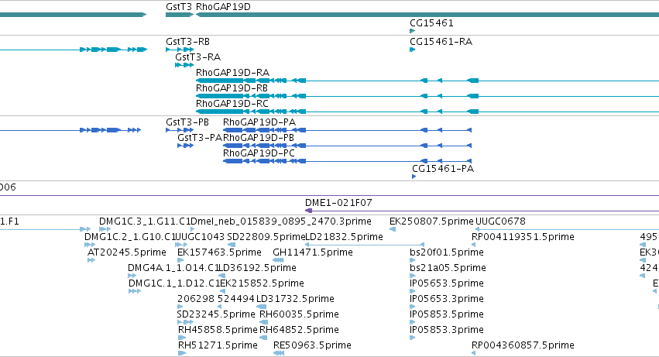Click the AT20245.5prime EST label

coord(126,252)
